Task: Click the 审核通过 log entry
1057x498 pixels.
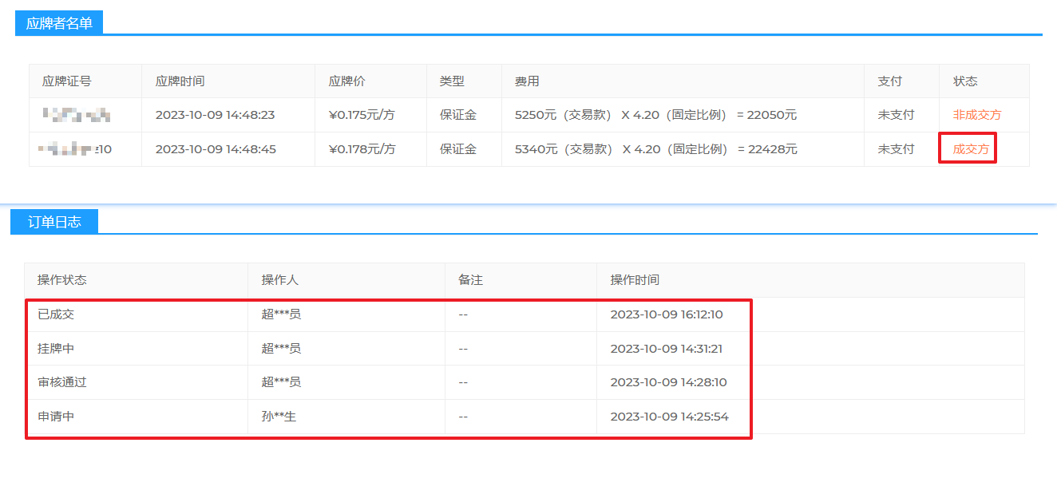Action: [62, 382]
